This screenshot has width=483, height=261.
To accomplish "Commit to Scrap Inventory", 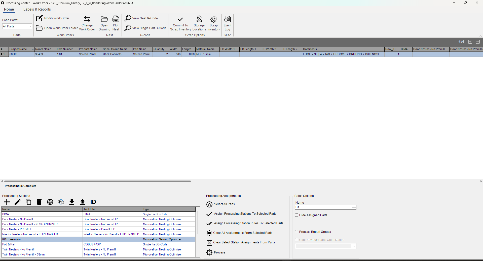I will (x=180, y=23).
